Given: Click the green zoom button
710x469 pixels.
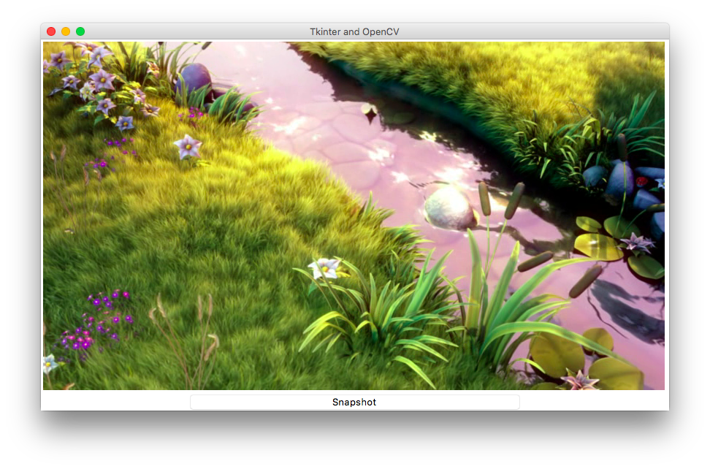Looking at the screenshot, I should point(80,31).
